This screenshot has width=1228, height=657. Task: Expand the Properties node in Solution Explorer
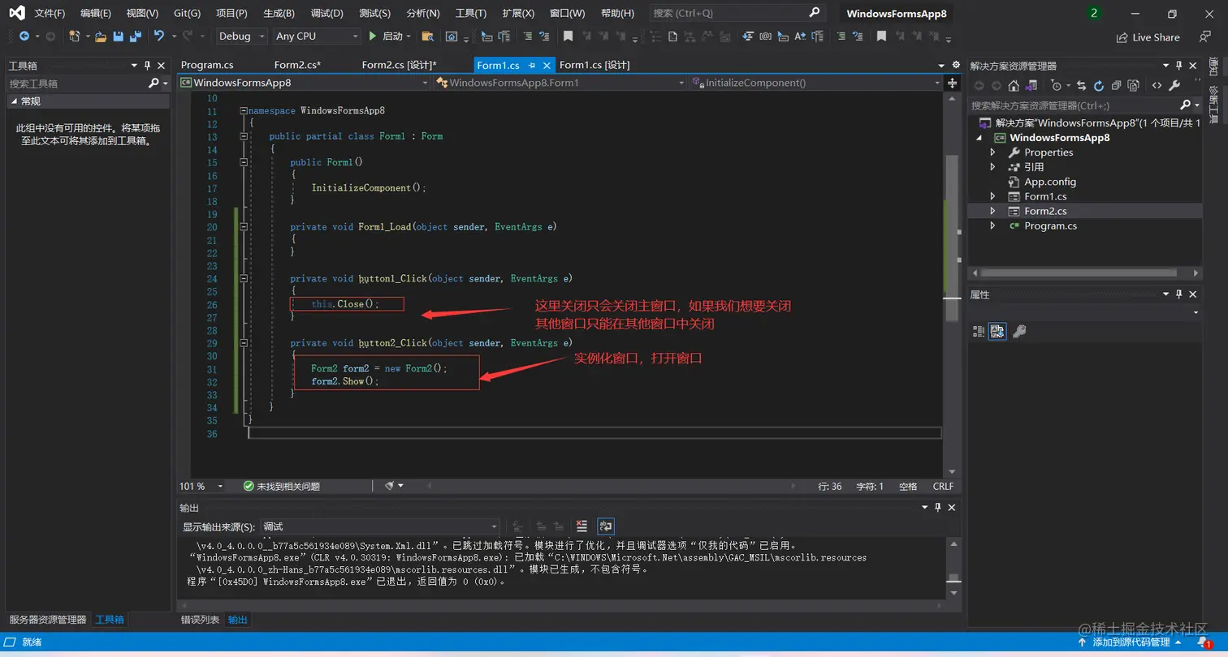[x=992, y=152]
